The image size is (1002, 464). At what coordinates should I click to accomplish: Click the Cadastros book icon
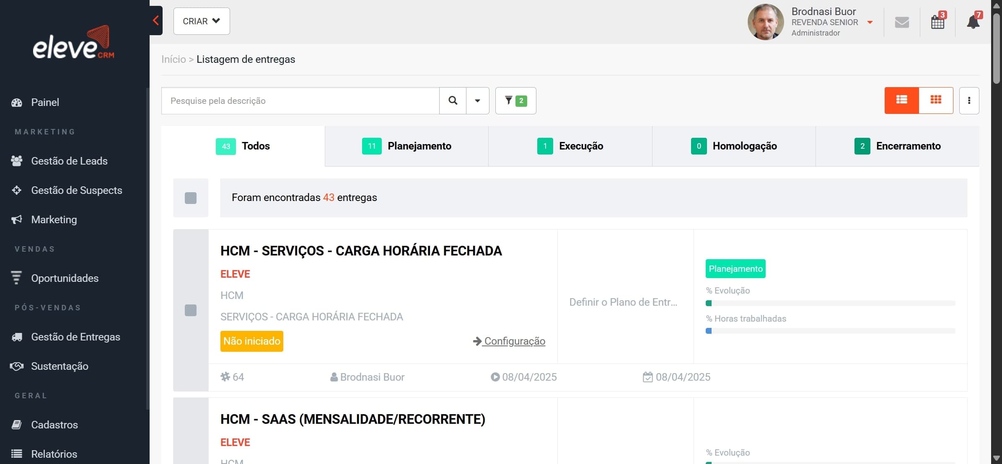tap(17, 425)
